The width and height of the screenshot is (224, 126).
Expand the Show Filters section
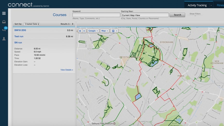pyautogui.click(x=195, y=14)
